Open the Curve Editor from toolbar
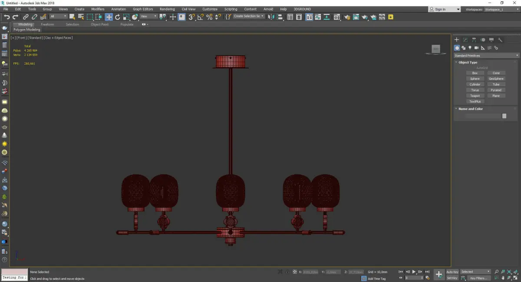521x282 pixels. pos(318,17)
